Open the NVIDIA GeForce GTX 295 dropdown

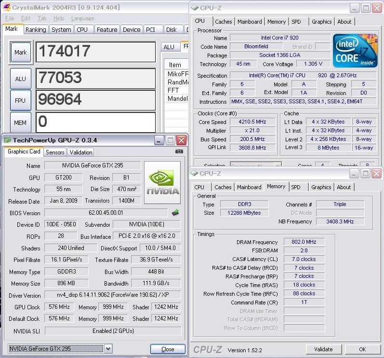pyautogui.click(x=108, y=348)
